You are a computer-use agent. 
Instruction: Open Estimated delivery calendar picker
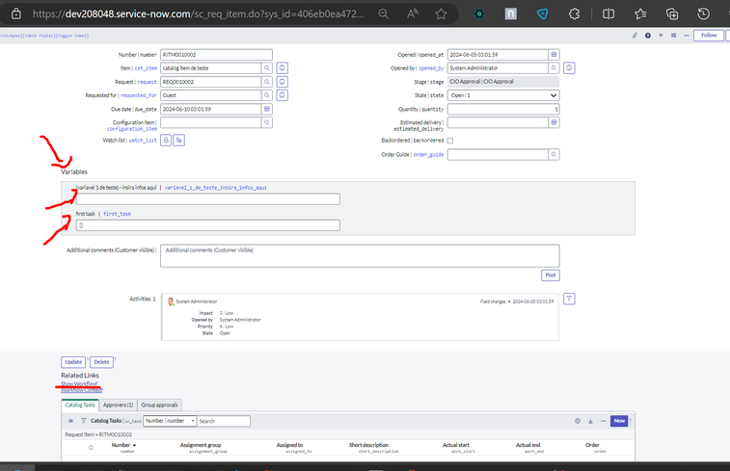tap(554, 122)
